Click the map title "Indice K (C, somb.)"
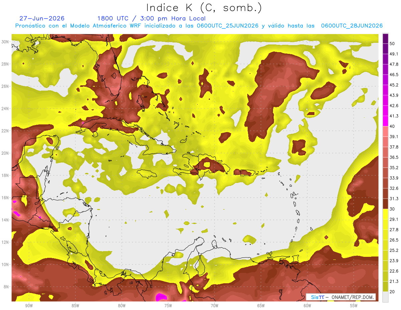The image size is (401, 310). tap(204, 8)
